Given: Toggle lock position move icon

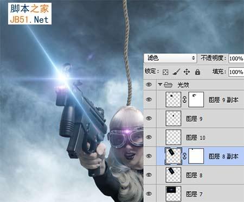Looking at the screenshot, I should (187, 72).
